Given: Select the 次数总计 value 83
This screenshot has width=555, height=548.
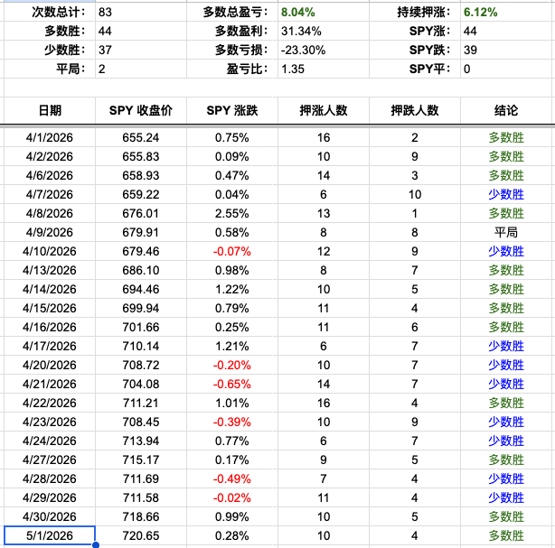Looking at the screenshot, I should (141, 12).
